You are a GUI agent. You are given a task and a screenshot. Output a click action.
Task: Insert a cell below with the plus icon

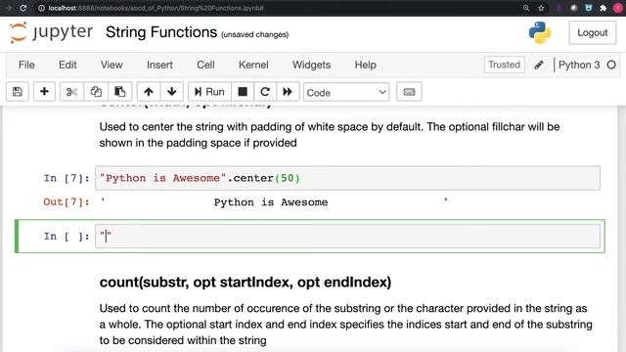[x=44, y=92]
